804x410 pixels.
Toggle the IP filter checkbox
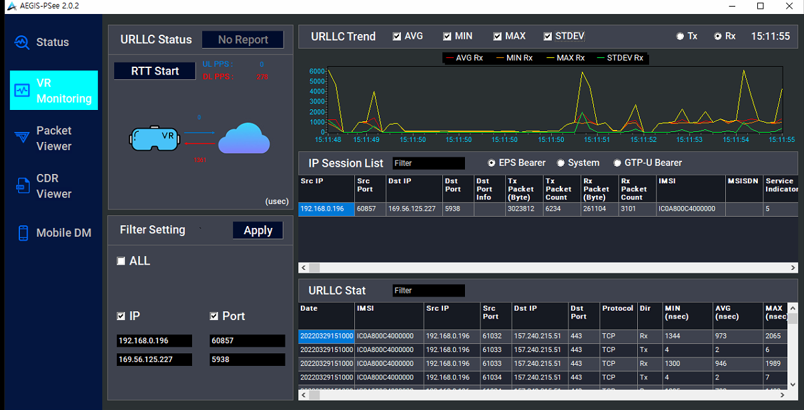pos(121,316)
